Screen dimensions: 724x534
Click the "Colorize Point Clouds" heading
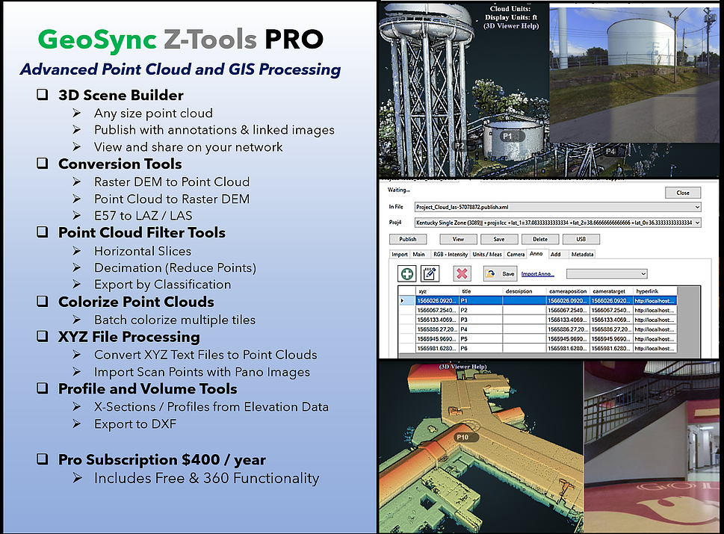(136, 302)
